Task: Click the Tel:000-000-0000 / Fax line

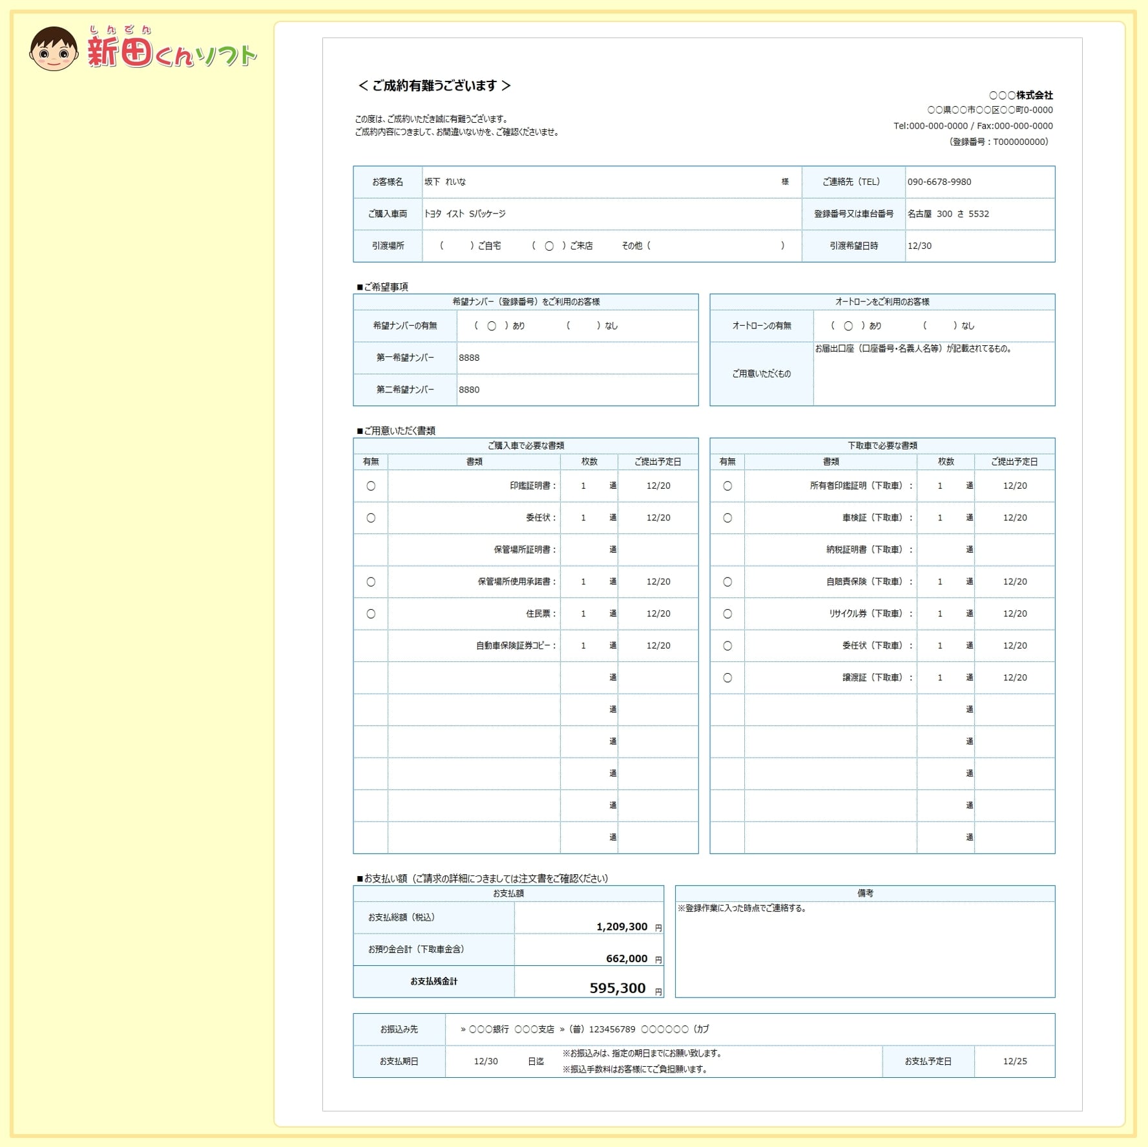Action: click(973, 126)
